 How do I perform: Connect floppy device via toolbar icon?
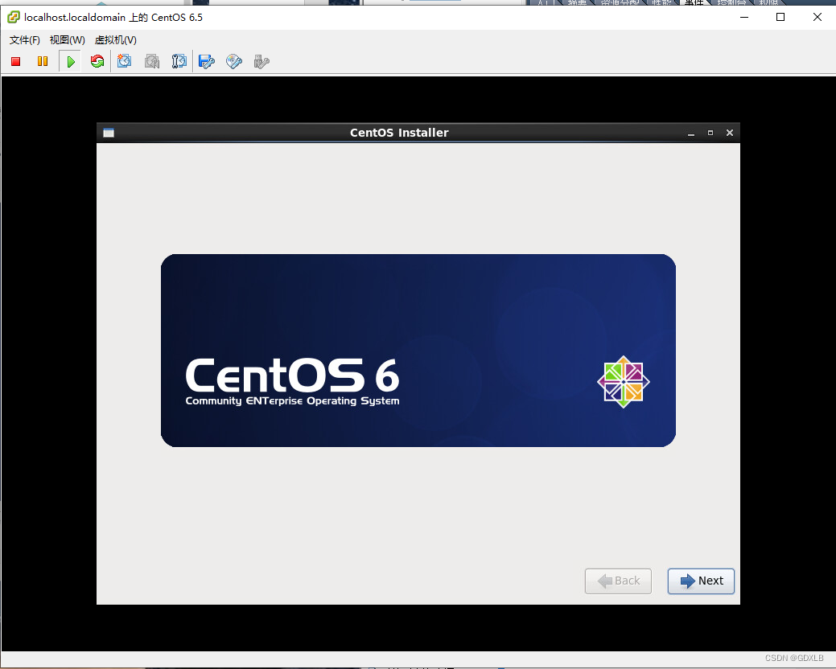(207, 61)
